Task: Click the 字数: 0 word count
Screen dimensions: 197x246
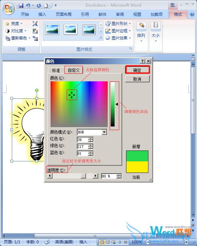Action: [33, 242]
